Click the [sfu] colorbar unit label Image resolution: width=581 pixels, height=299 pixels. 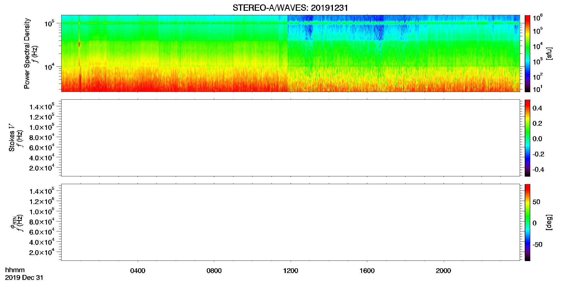[x=549, y=53]
